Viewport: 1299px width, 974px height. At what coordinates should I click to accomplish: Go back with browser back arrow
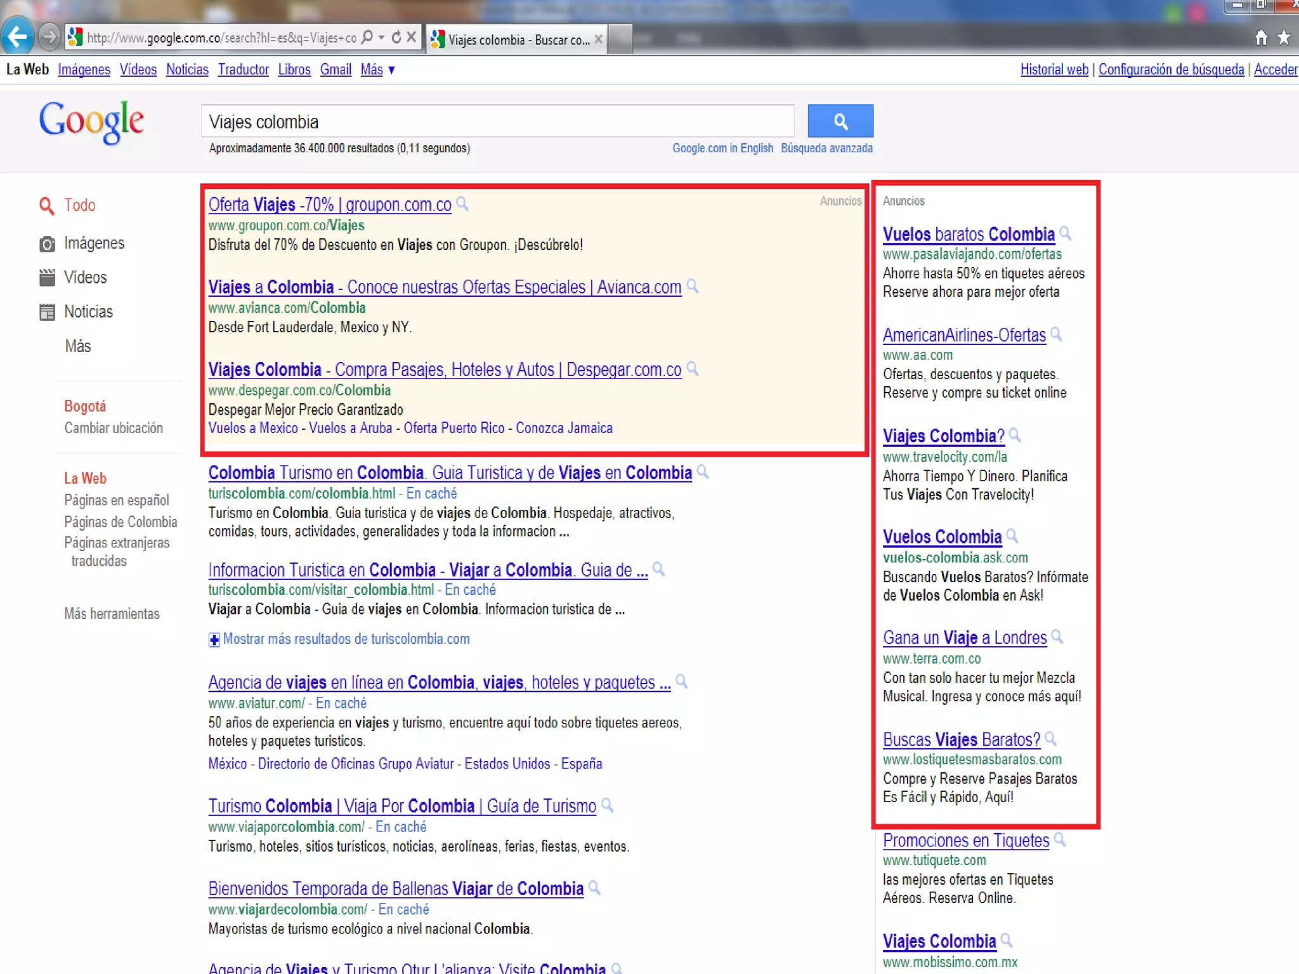click(18, 37)
